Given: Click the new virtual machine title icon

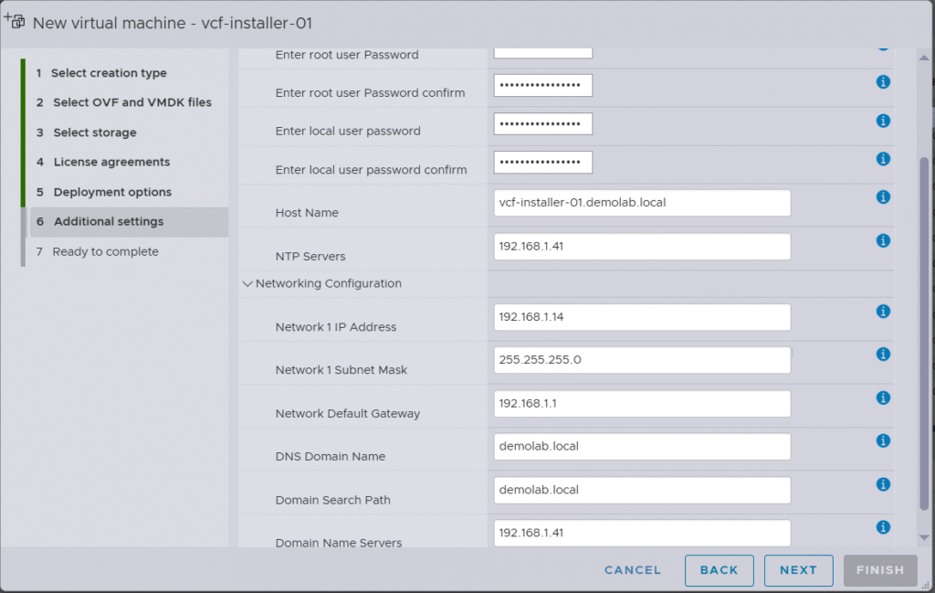Looking at the screenshot, I should 15,22.
